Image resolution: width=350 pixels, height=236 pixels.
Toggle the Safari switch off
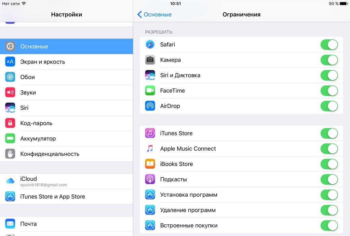(x=329, y=45)
